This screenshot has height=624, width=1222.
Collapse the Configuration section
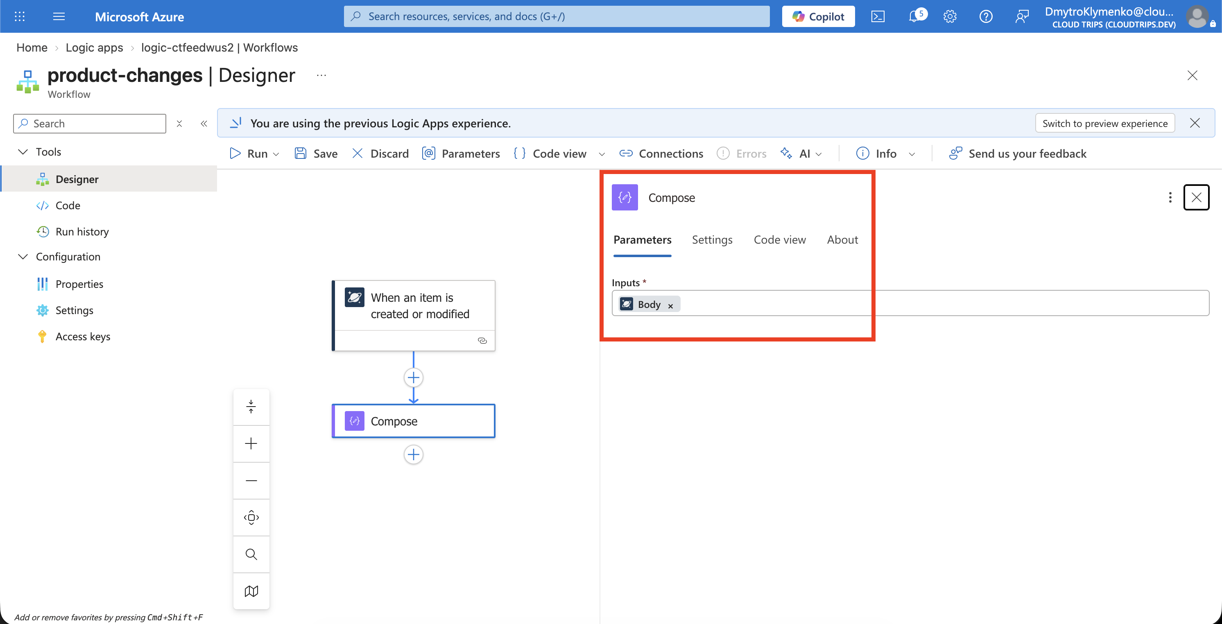[23, 257]
